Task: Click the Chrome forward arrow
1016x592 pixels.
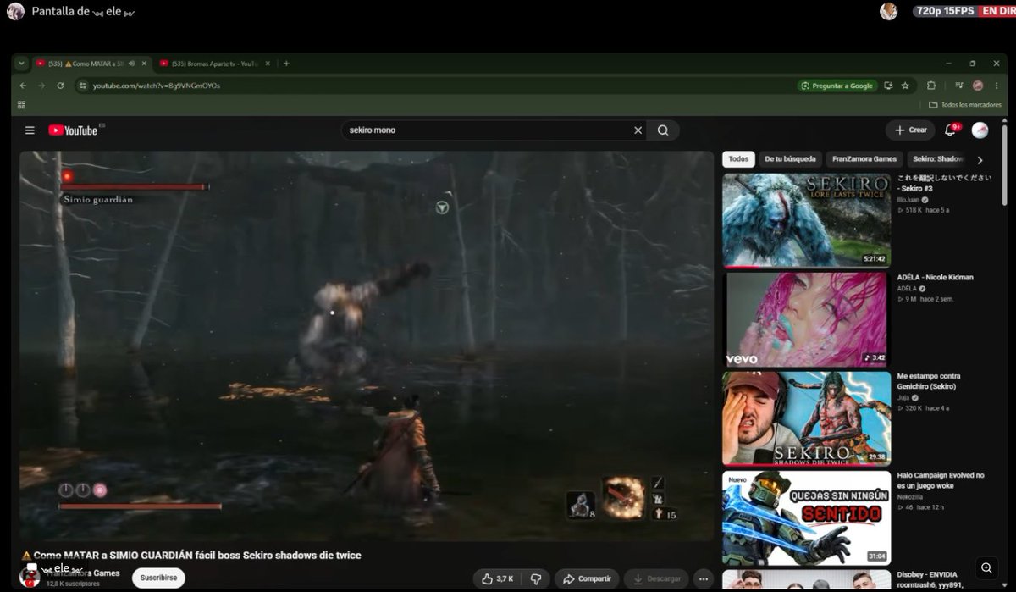Action: pyautogui.click(x=41, y=86)
